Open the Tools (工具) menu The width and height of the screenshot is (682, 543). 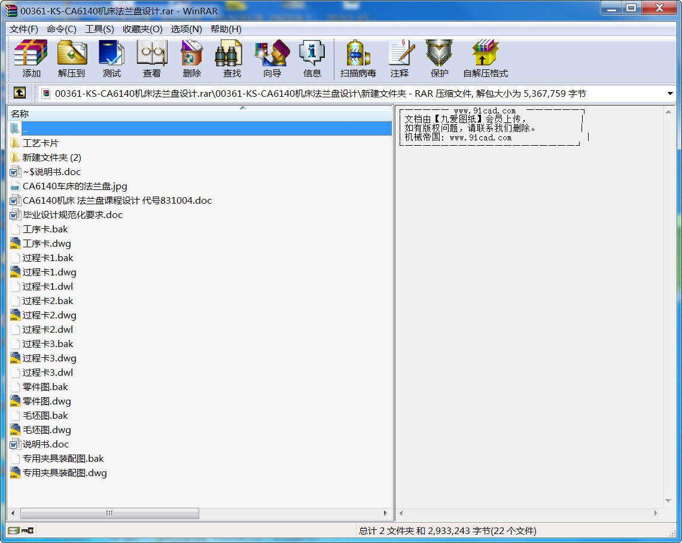point(99,29)
